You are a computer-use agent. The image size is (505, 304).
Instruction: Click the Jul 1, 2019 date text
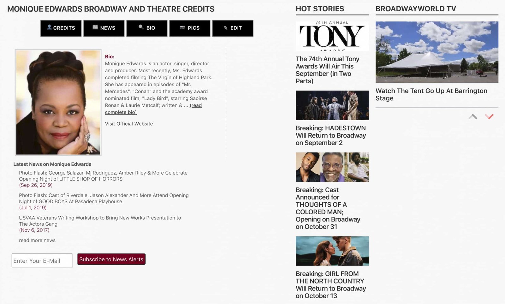[33, 207]
